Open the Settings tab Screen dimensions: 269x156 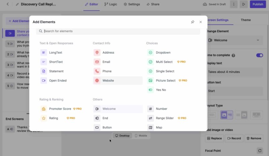pos(132,4)
